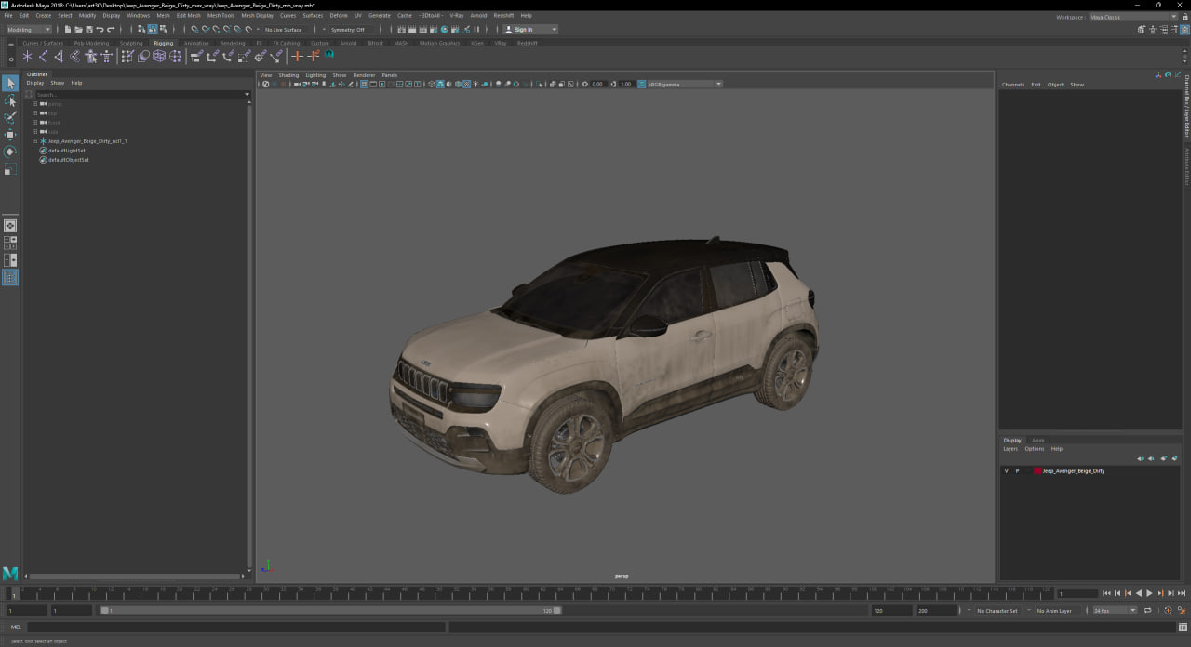Toggle Symmetry: Off setting

348,29
